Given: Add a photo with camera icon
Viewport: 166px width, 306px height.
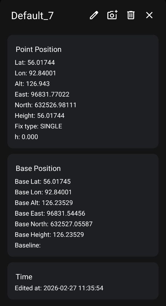Looking at the screenshot, I should coord(112,15).
